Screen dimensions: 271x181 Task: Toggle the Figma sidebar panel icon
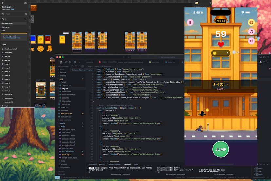pyautogui.click(x=26, y=3)
